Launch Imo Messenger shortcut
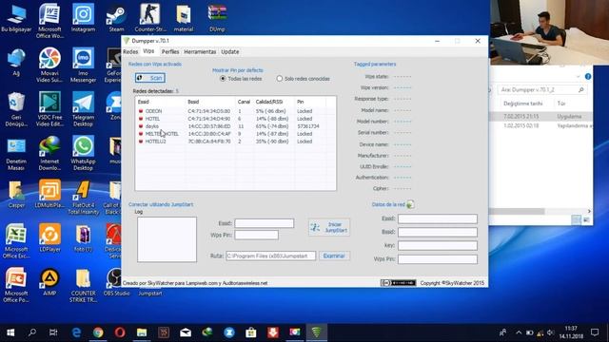The width and height of the screenshot is (609, 342). [83, 65]
